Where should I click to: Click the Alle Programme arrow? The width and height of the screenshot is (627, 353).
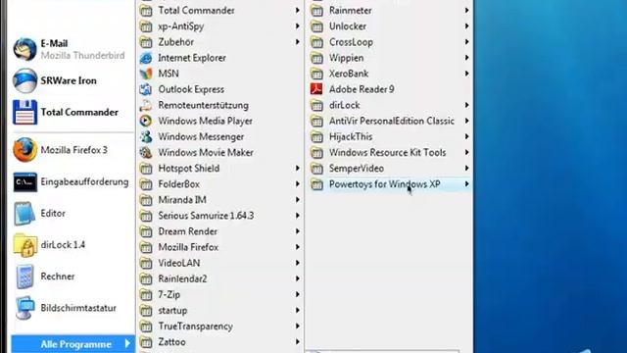[127, 343]
